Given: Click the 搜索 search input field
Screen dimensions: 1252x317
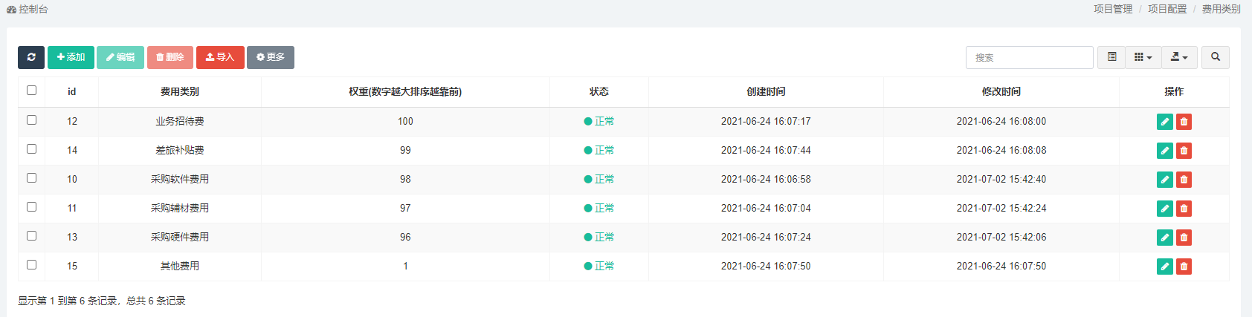Looking at the screenshot, I should (x=1030, y=57).
